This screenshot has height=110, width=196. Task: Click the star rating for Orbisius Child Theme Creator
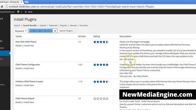[x=101, y=82]
